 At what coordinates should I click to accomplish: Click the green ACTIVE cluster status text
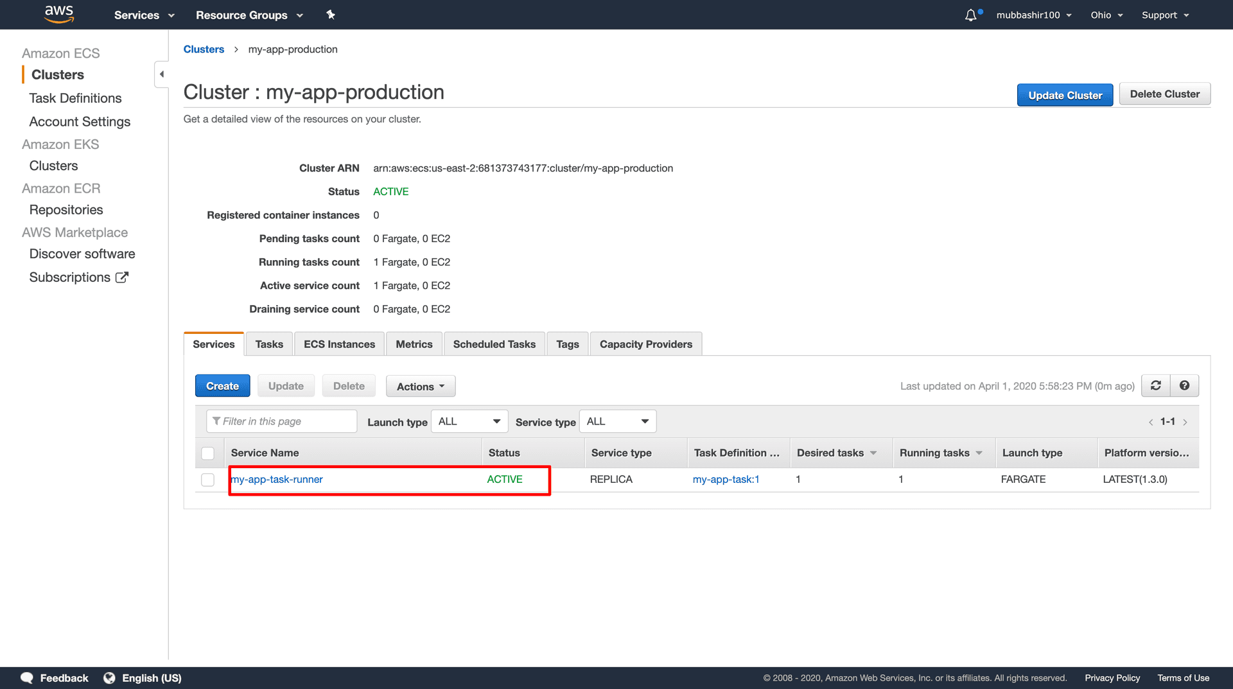click(x=390, y=192)
